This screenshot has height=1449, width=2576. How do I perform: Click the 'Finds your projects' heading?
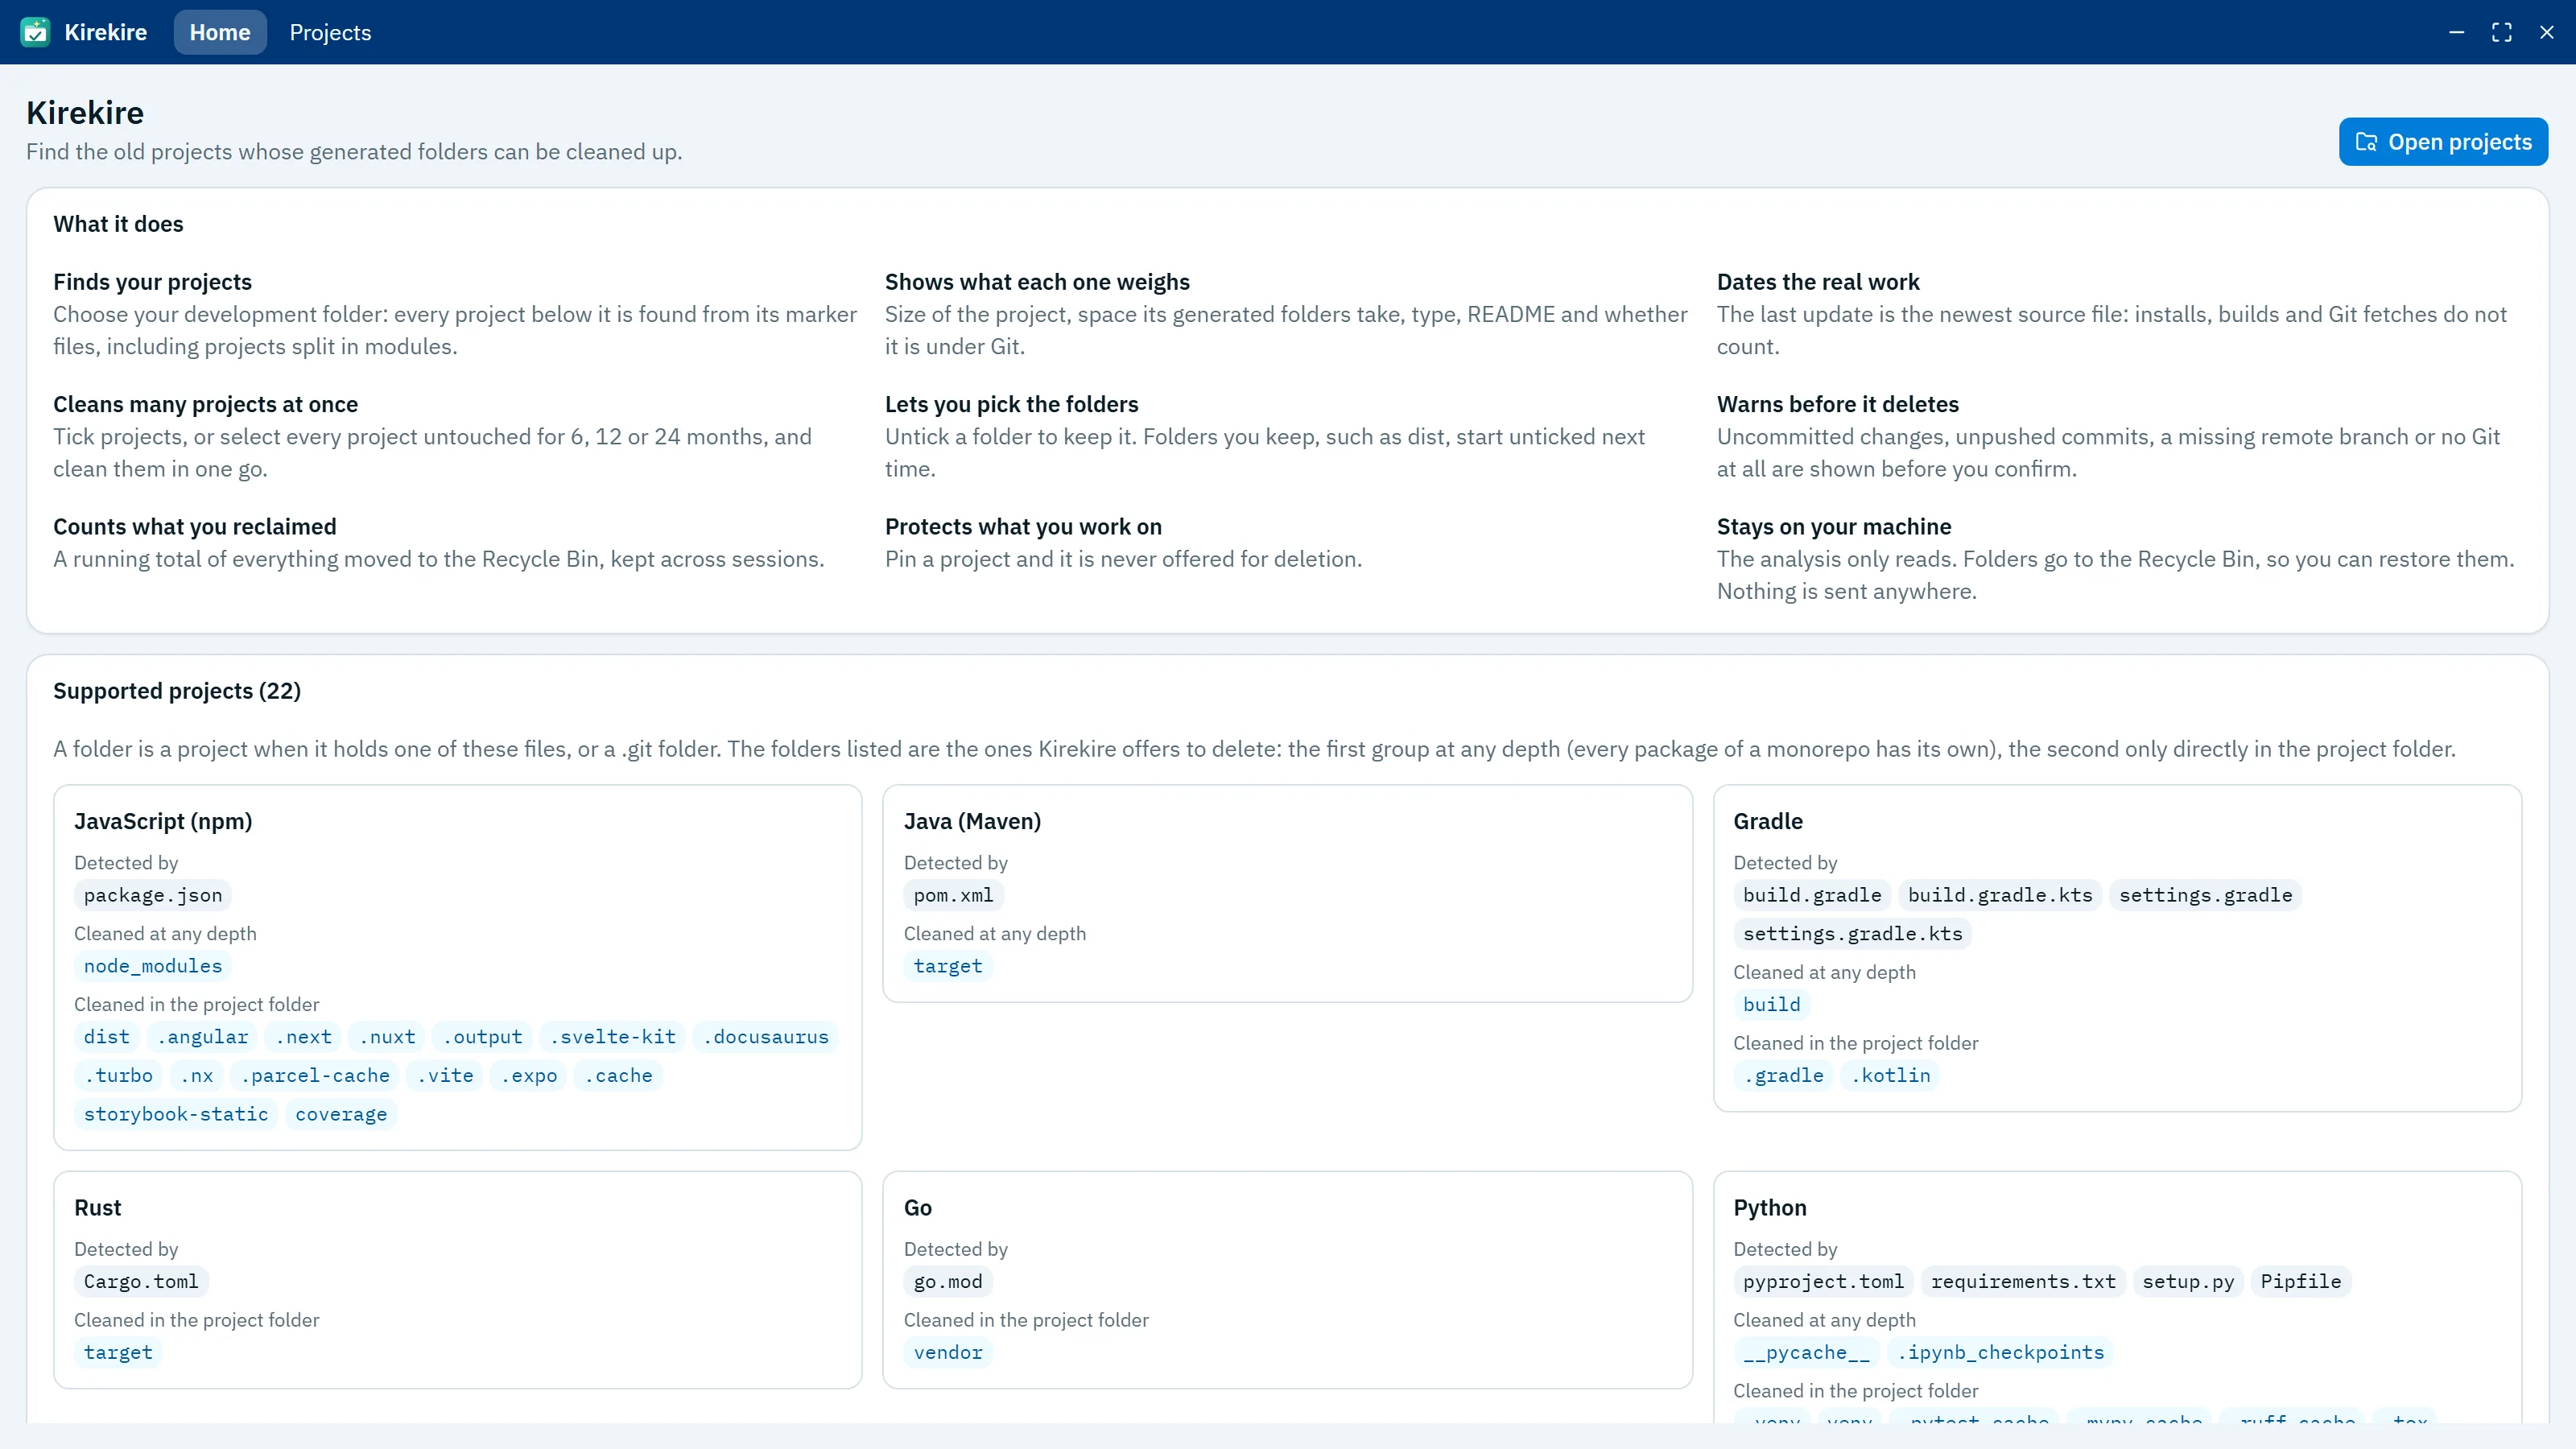click(x=152, y=282)
